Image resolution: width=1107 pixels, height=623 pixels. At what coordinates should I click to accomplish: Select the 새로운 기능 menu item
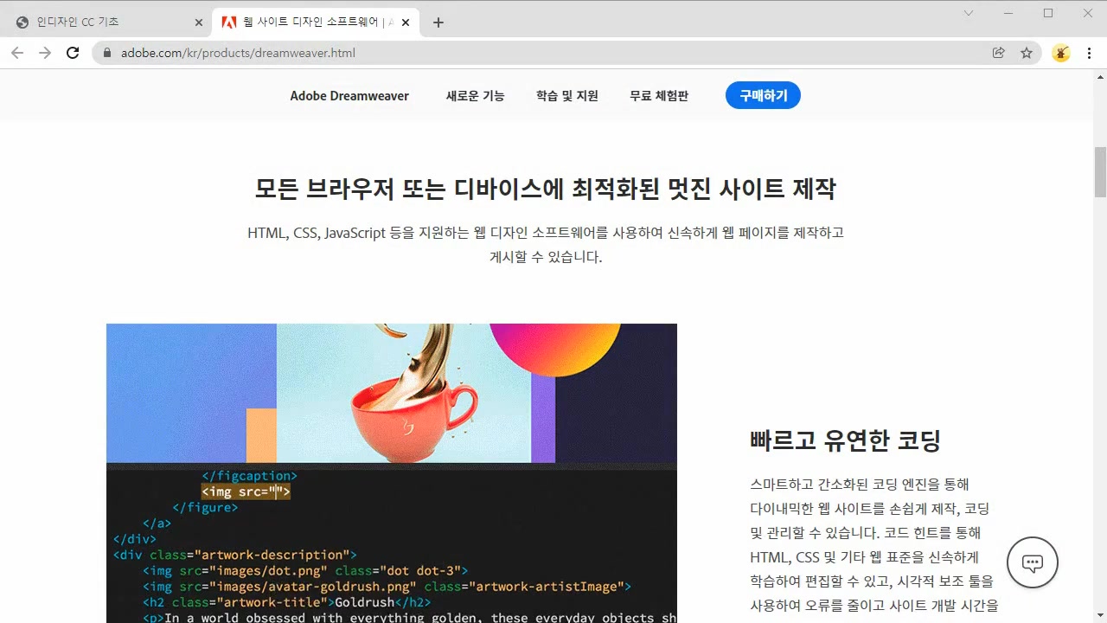click(474, 96)
